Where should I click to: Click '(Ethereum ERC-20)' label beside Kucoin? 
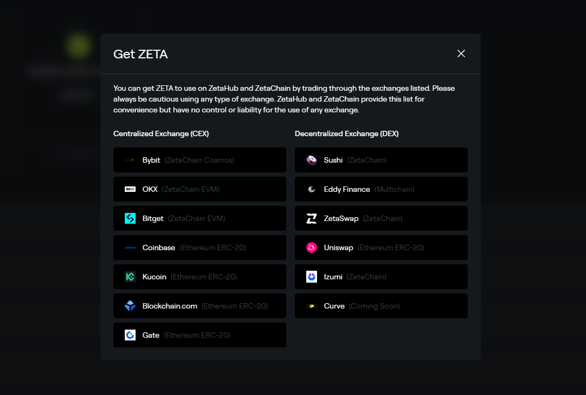click(x=204, y=277)
